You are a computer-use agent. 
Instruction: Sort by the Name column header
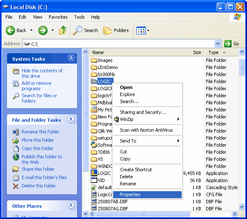[126, 52]
